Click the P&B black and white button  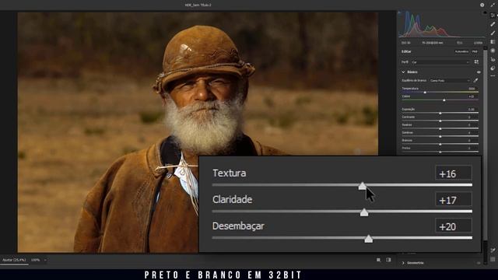coord(475,51)
